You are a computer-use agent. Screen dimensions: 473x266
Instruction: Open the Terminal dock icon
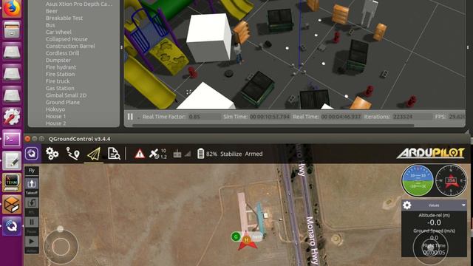[x=12, y=139]
